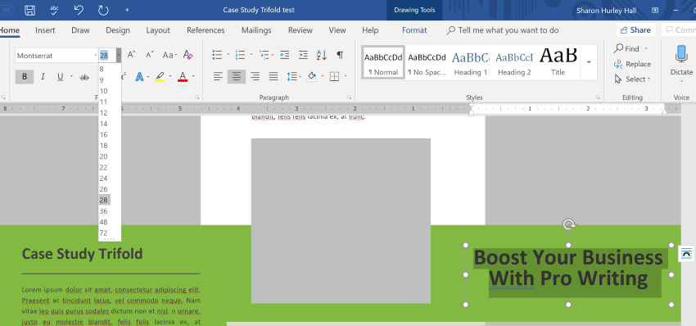The height and width of the screenshot is (326, 696).
Task: Toggle center alignment
Action: point(236,77)
